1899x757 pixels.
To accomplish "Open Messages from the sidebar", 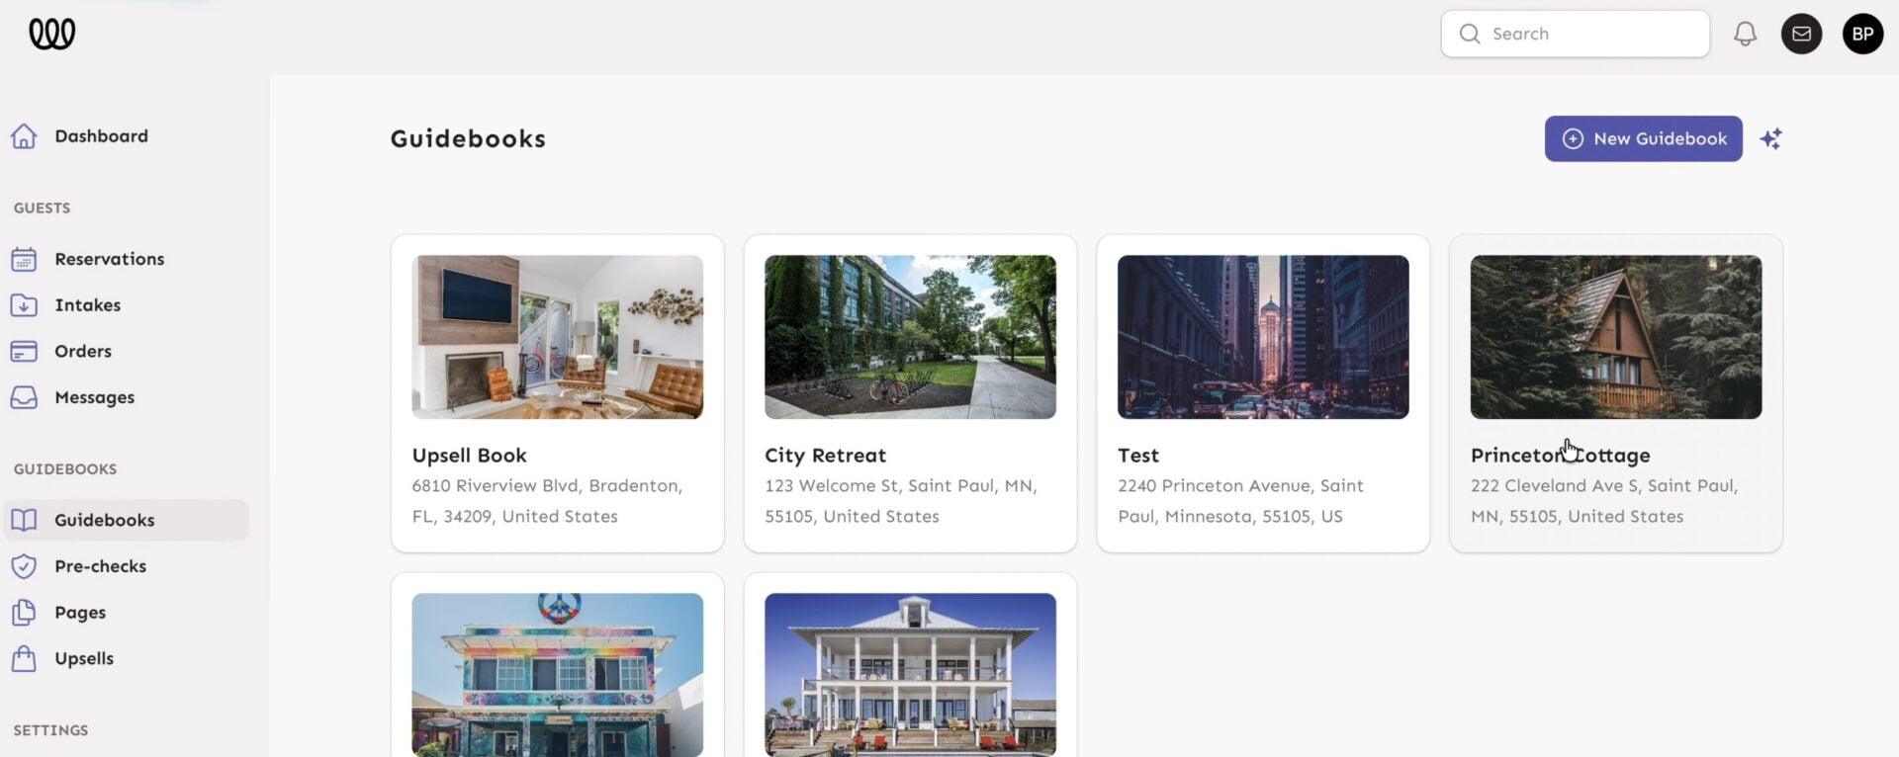I will tap(94, 397).
